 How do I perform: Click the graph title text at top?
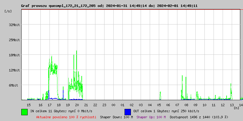tap(109, 6)
